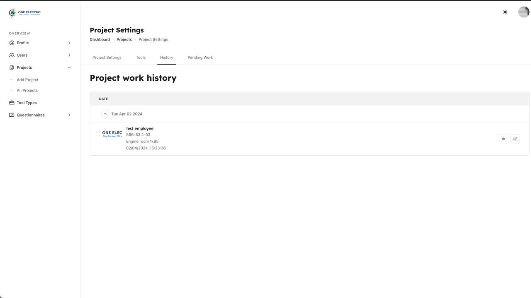
Task: Open All Projects in the sidebar
Action: pos(27,91)
